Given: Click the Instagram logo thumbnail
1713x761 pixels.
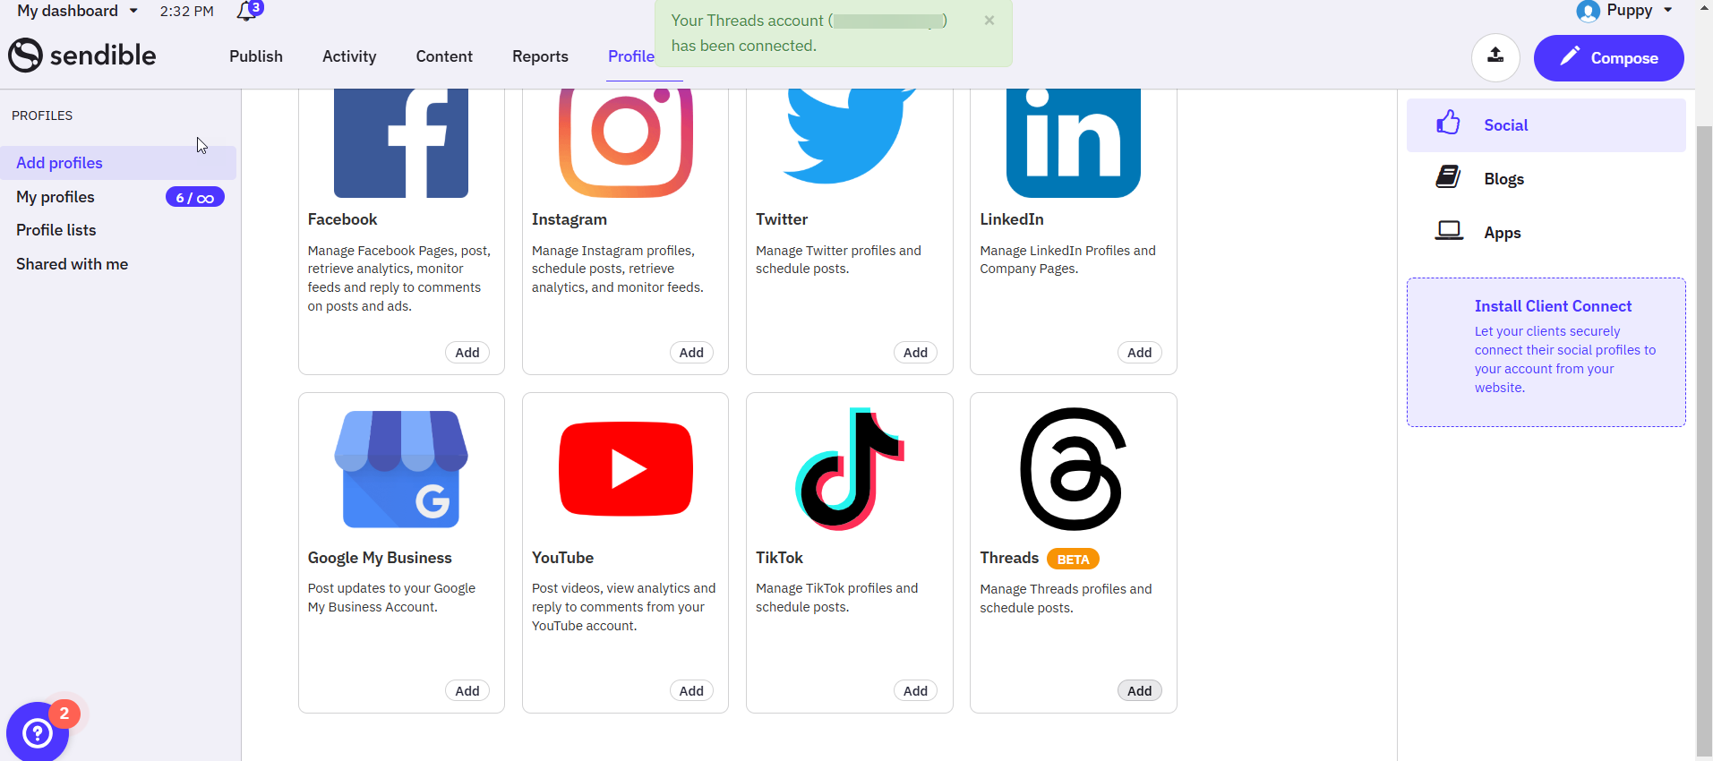Looking at the screenshot, I should click(x=626, y=143).
